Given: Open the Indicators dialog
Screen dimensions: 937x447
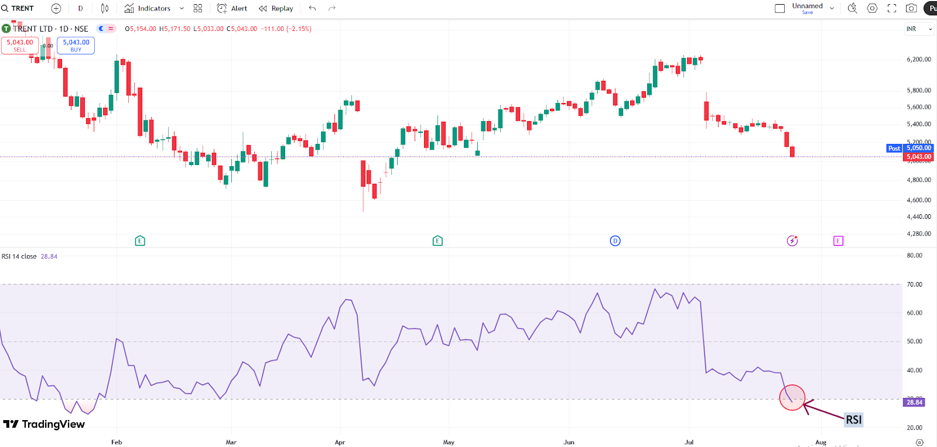Looking at the screenshot, I should [148, 8].
